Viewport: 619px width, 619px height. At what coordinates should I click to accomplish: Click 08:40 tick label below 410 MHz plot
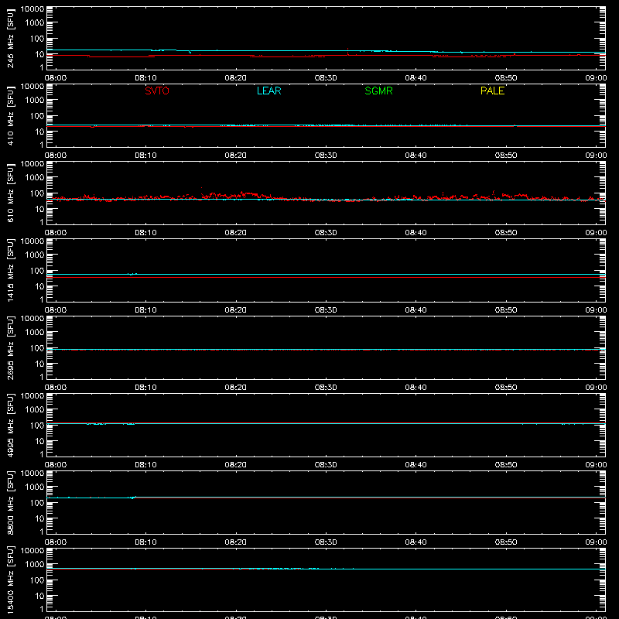coord(416,156)
